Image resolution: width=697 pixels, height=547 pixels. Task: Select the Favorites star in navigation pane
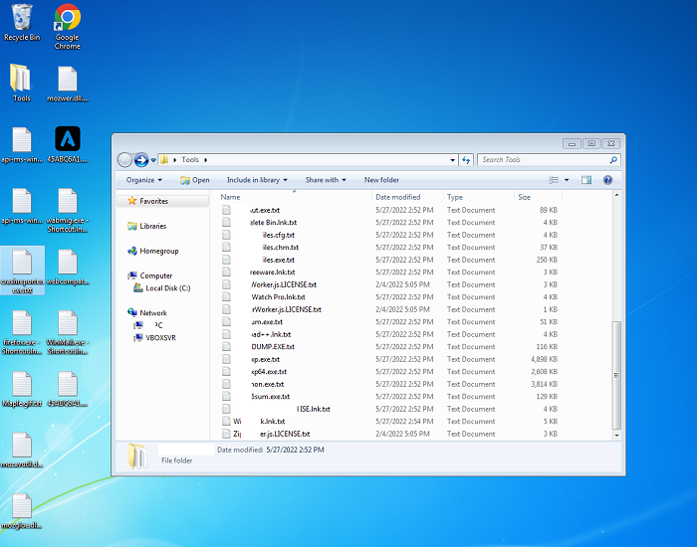pos(132,201)
